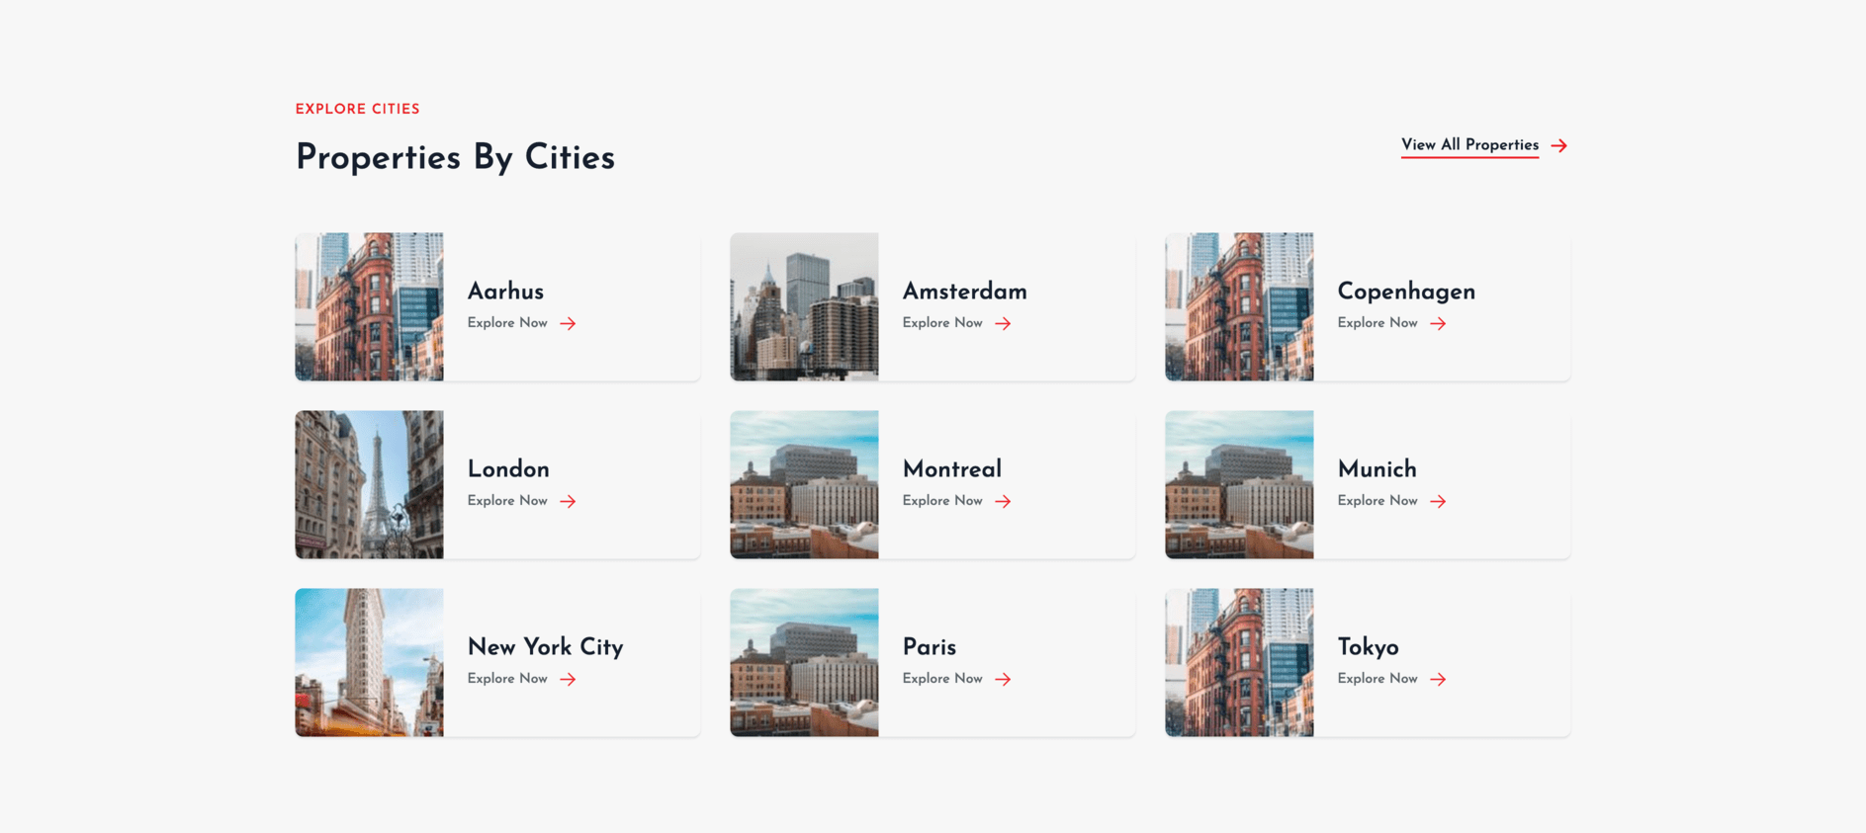The width and height of the screenshot is (1866, 833).
Task: Click the London Eiffel Tower thumbnail
Action: click(x=369, y=484)
